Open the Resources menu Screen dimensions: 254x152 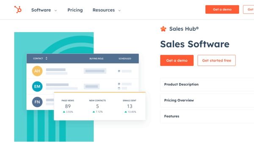[x=104, y=10]
